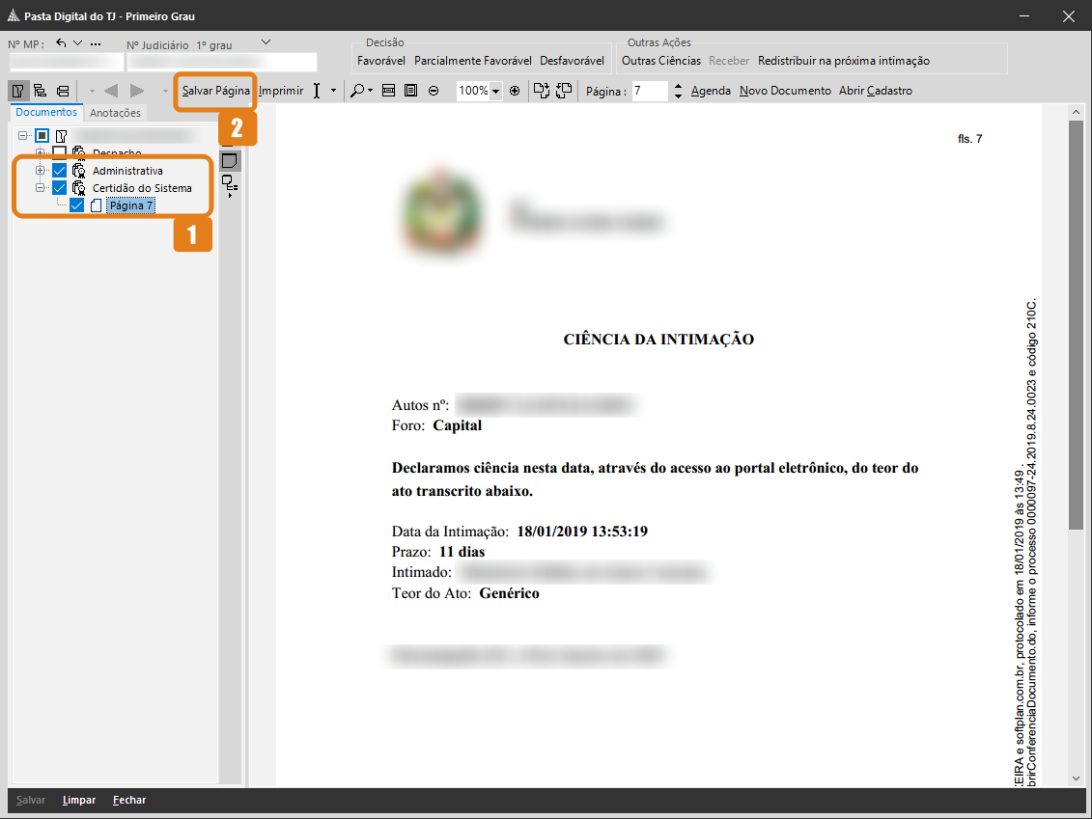This screenshot has height=819, width=1092.
Task: Click Imprimir in toolbar
Action: [x=281, y=91]
